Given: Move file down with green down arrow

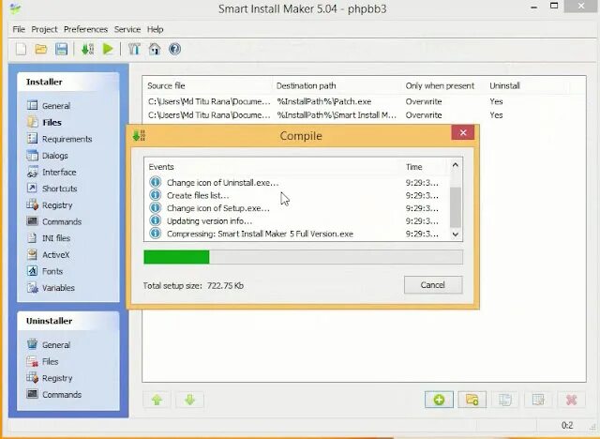Looking at the screenshot, I should [x=189, y=400].
